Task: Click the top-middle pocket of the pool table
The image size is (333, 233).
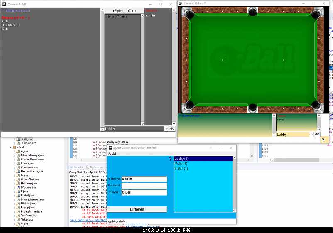Action: (x=252, y=12)
